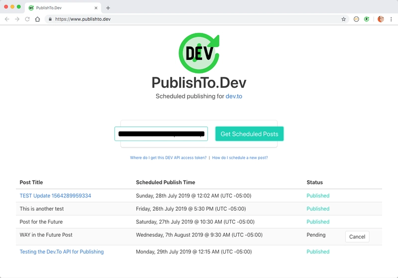Go to the home page icon
The height and width of the screenshot is (278, 398).
pyautogui.click(x=37, y=19)
